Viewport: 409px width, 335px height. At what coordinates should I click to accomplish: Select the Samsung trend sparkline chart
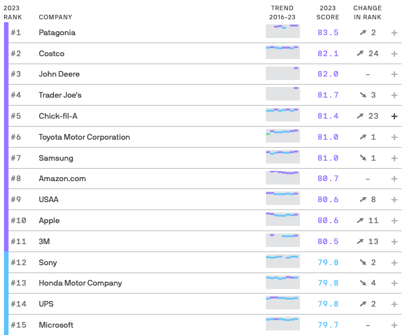coord(283,157)
